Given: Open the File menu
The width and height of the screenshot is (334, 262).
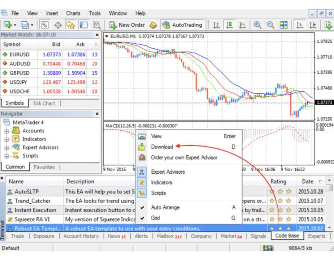Looking at the screenshot, I should pos(15,13).
